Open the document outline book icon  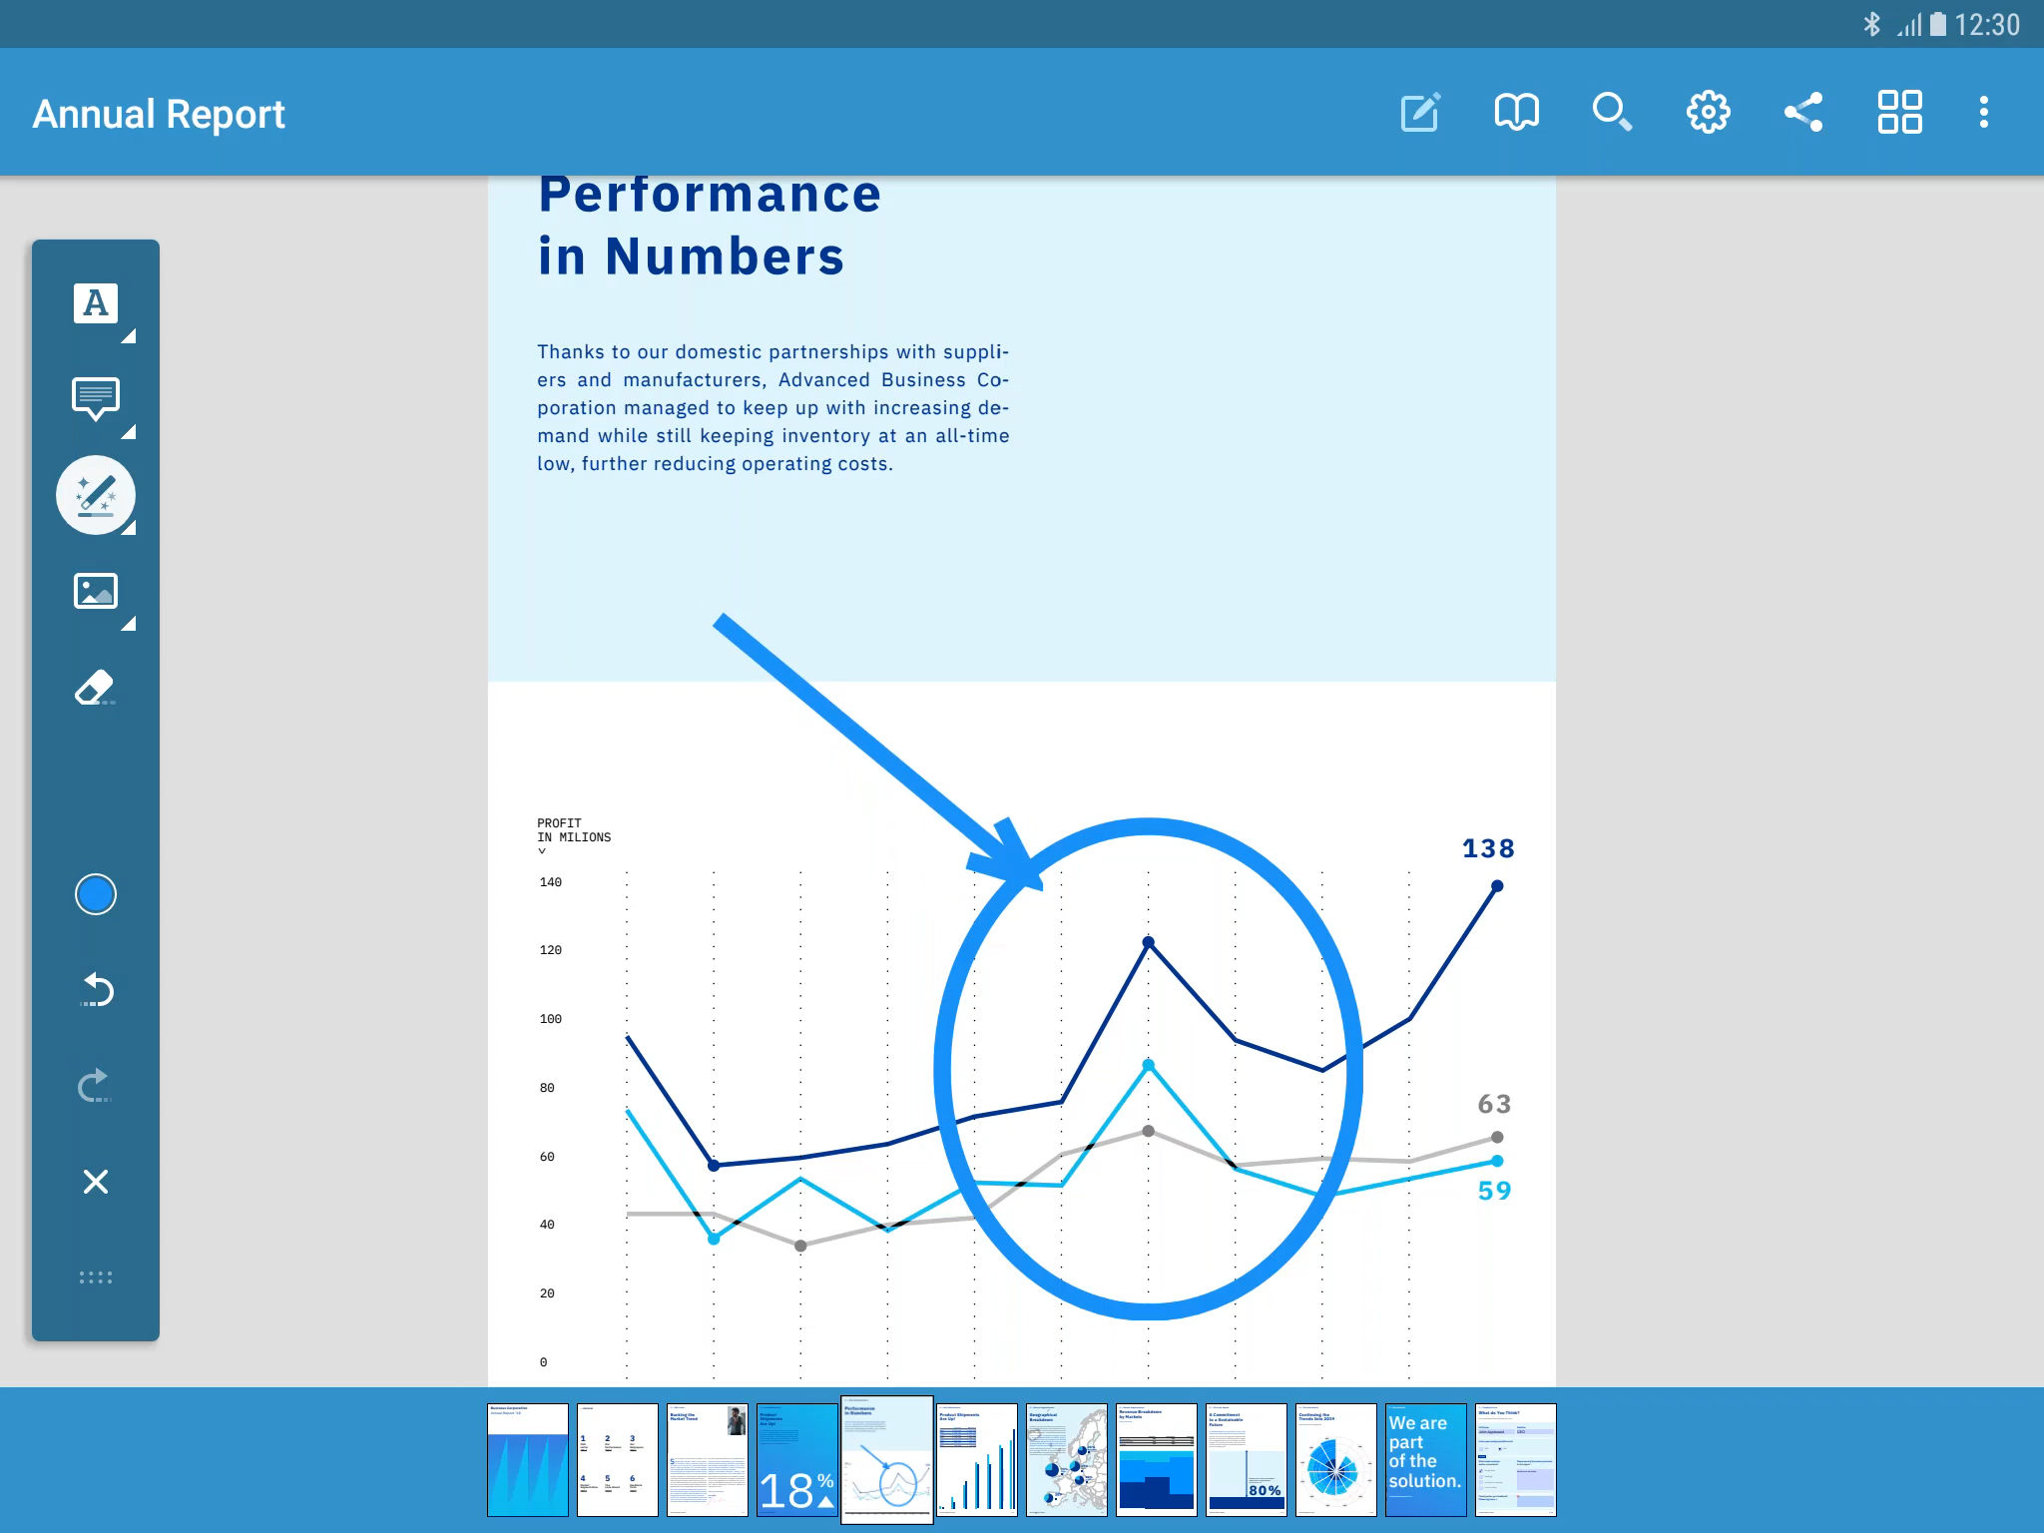pyautogui.click(x=1516, y=112)
